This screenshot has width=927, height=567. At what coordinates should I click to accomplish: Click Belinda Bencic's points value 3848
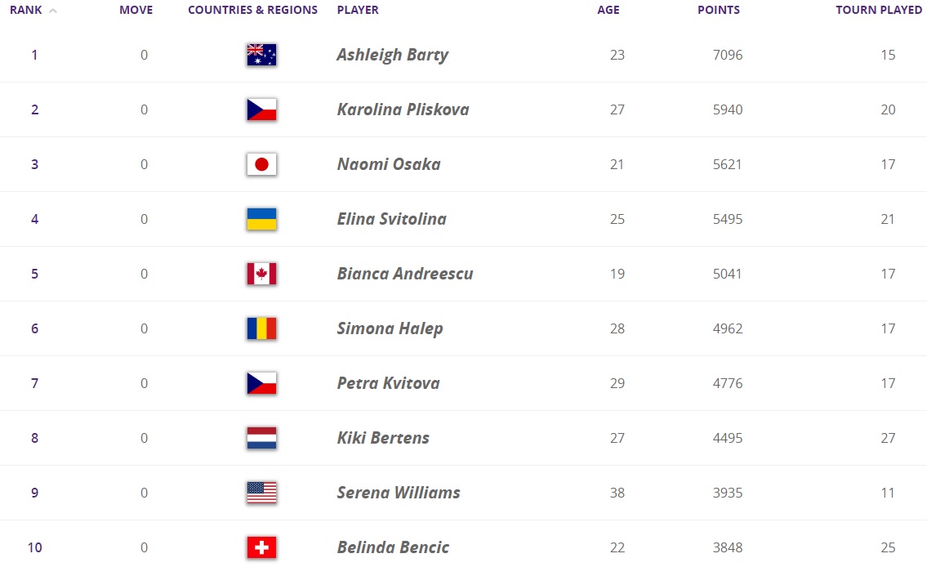(727, 547)
